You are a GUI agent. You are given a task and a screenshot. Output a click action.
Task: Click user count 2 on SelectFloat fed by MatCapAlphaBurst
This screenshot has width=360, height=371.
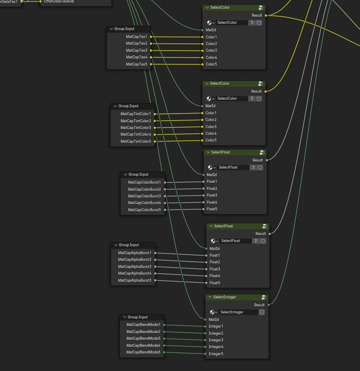click(x=256, y=241)
